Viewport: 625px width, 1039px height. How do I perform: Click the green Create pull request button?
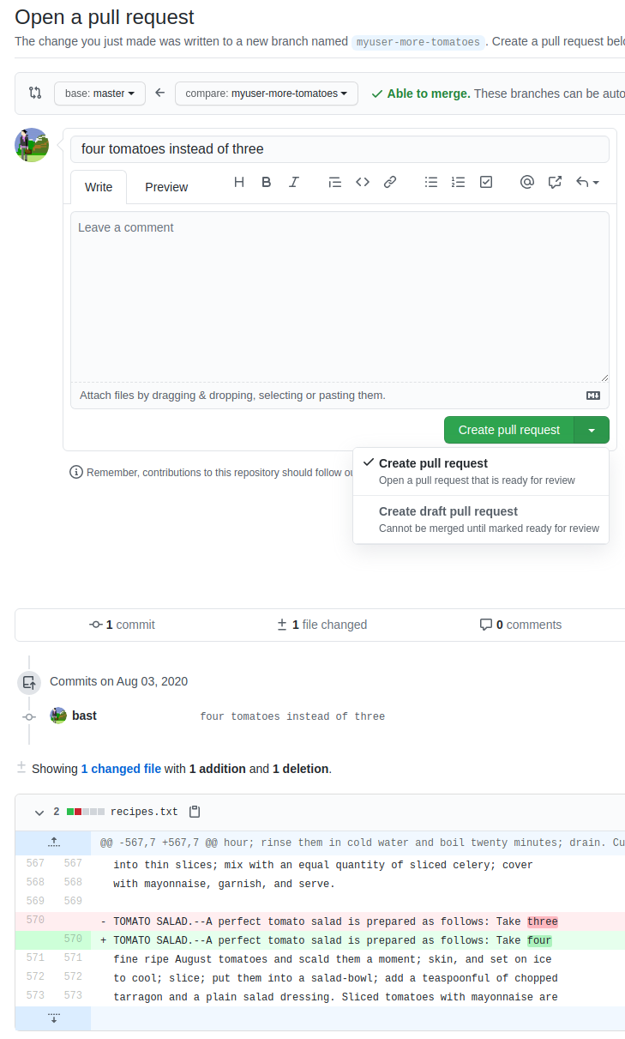(x=508, y=430)
